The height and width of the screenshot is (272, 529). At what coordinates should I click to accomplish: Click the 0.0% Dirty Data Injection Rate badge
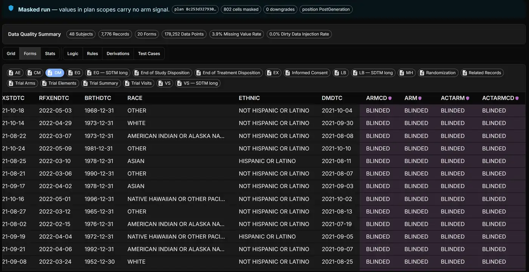click(x=299, y=34)
